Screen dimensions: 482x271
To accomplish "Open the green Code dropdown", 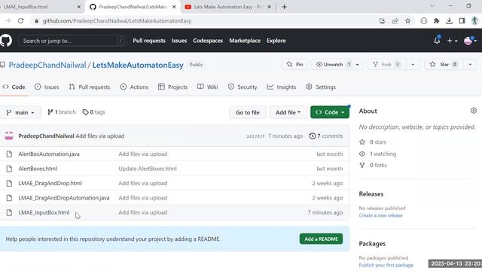I will (x=330, y=112).
